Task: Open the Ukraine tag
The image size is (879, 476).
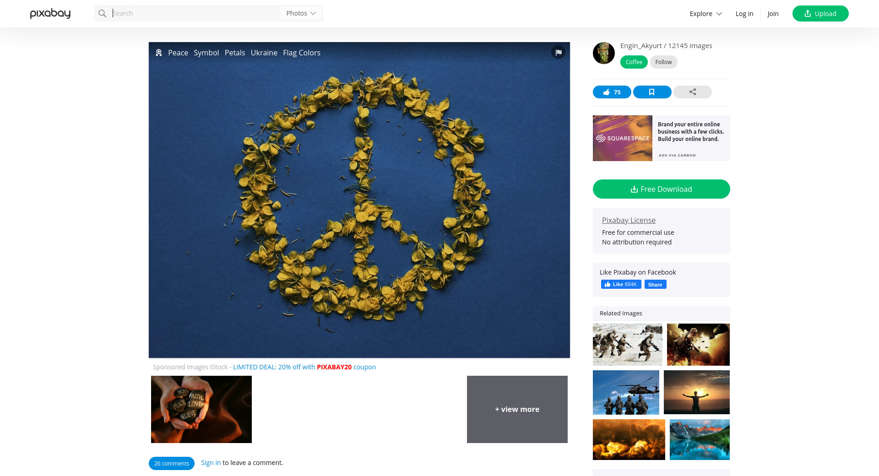Action: point(264,53)
